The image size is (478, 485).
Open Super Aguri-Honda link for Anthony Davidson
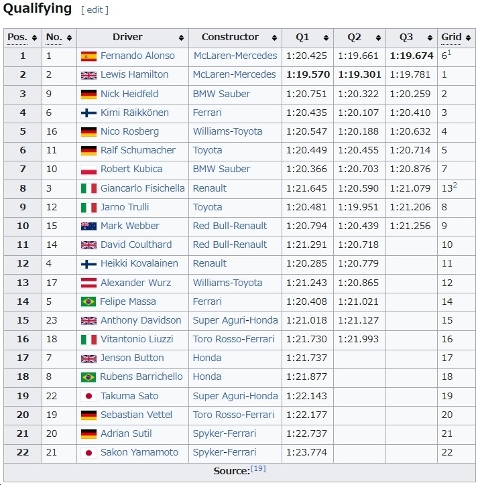(235, 320)
